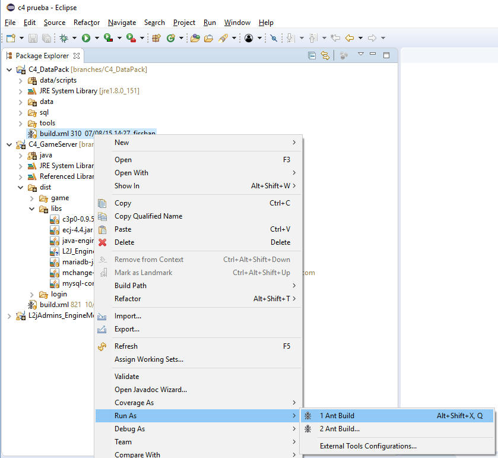Viewport: 498px width, 458px height.
Task: Open the New wizard dropdown arrow
Action: [x=21, y=38]
